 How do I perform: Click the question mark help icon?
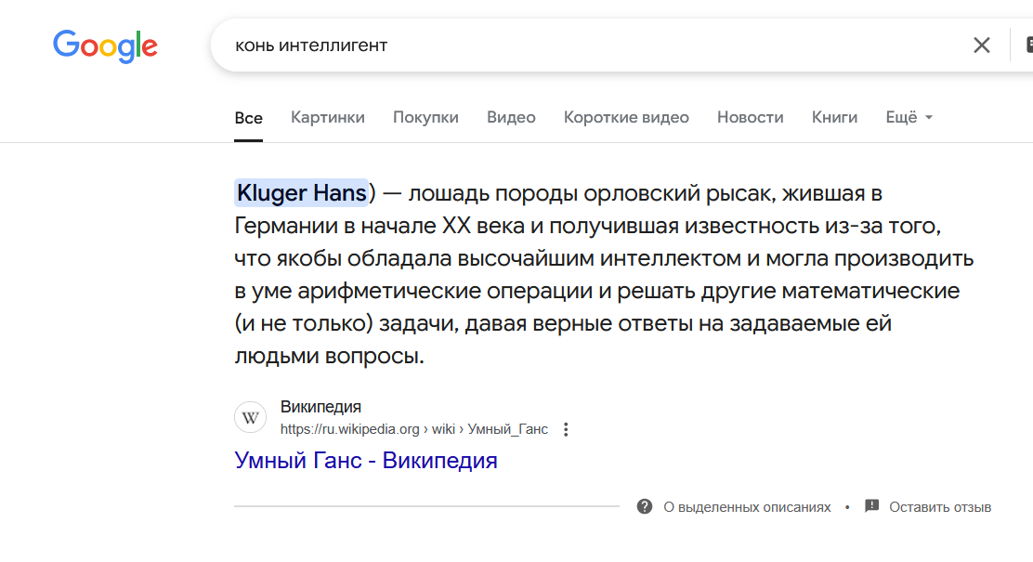pos(645,506)
